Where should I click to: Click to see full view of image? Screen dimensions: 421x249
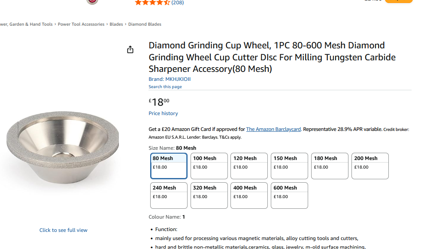tap(64, 230)
